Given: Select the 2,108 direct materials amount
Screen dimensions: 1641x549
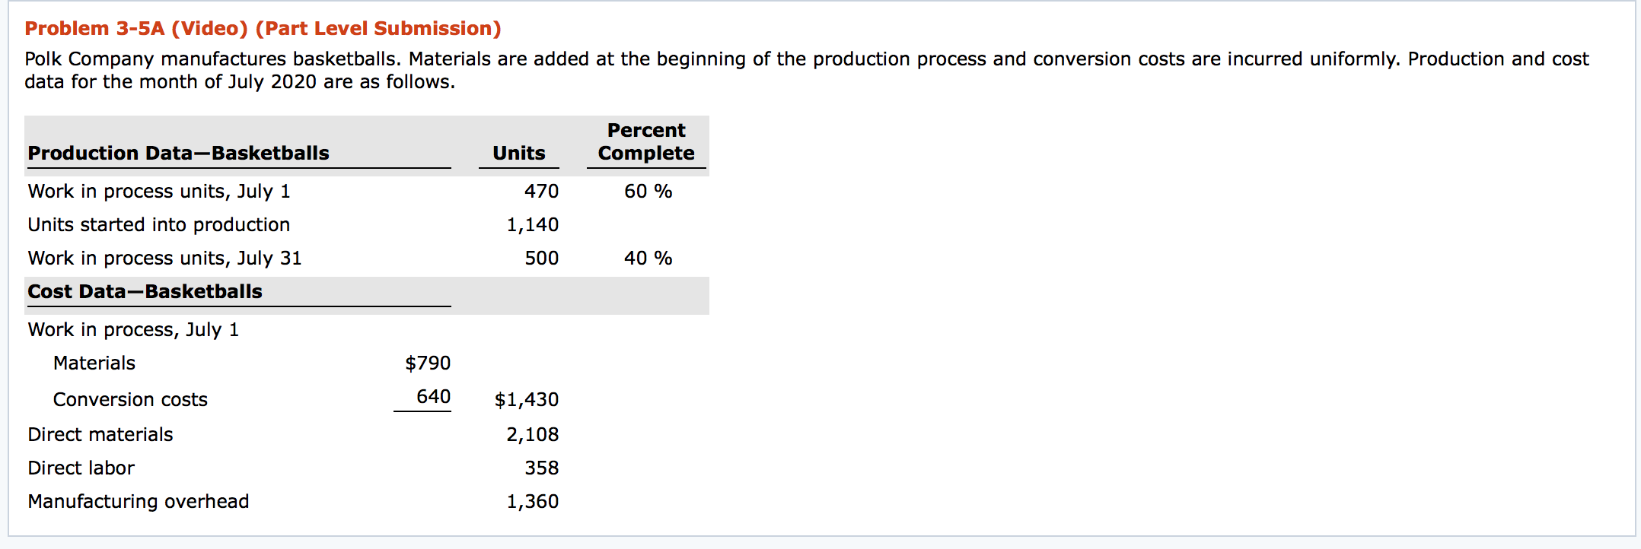Looking at the screenshot, I should (x=532, y=435).
